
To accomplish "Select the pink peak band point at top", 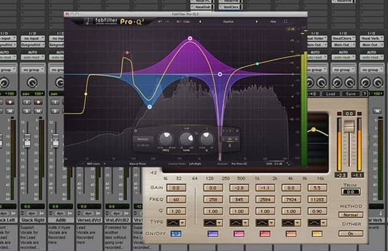I will click(190, 39).
